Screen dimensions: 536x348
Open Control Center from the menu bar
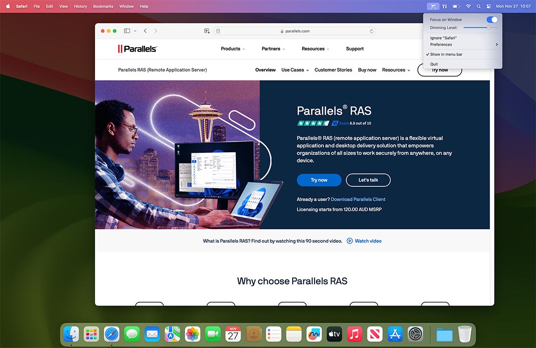click(x=489, y=7)
